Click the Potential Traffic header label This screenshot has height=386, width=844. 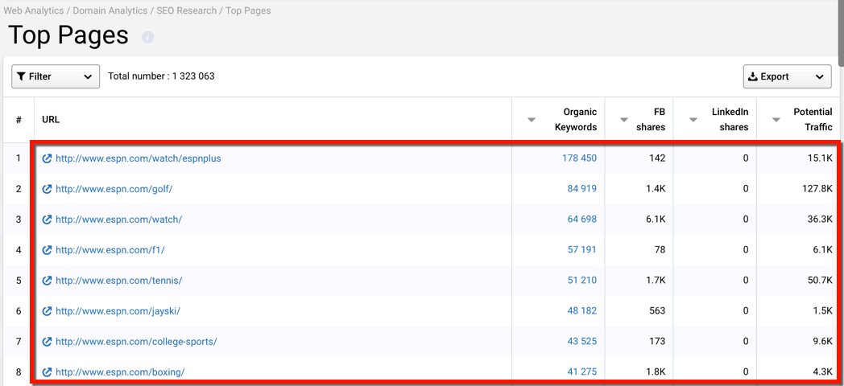click(x=813, y=120)
